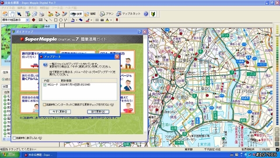This screenshot has width=280, height=158.
Task: Open the 表示 menu
Action: point(33,8)
